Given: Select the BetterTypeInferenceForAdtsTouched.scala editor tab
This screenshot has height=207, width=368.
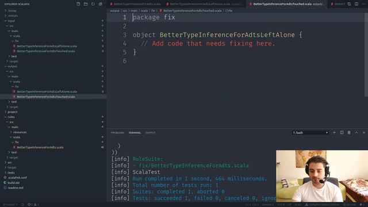Looking at the screenshot, I should (286, 4).
